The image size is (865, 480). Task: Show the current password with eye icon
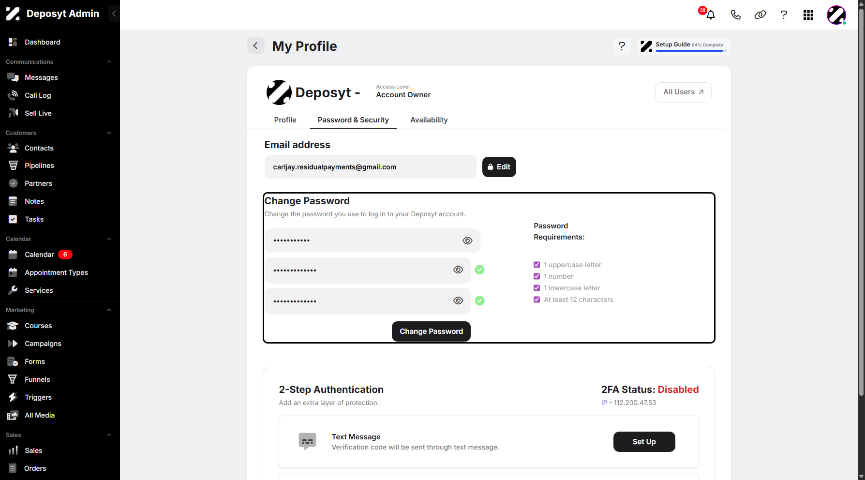pyautogui.click(x=467, y=240)
